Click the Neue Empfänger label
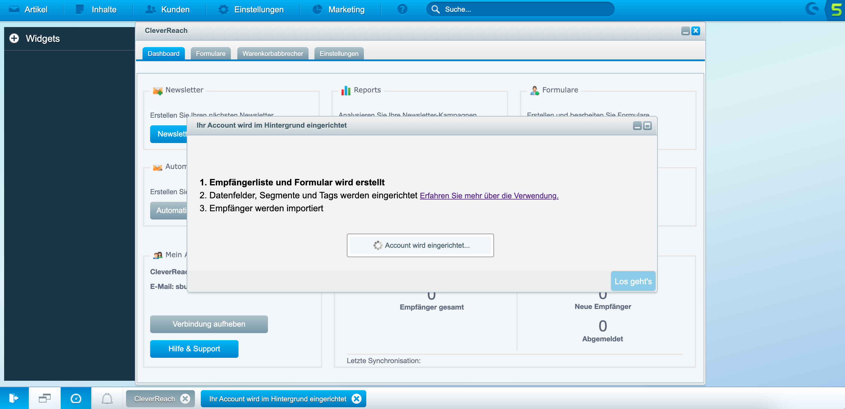Viewport: 845px width, 409px height. tap(603, 306)
